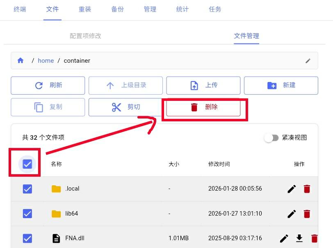
Task: Edit the path with the pencil icon
Action: tap(308, 61)
